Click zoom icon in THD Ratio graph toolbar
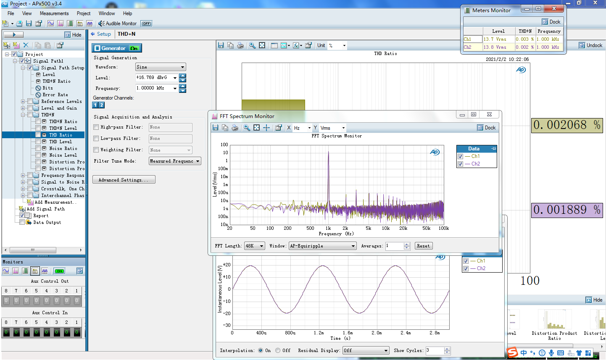Screen dimensions: 606x360 pos(252,45)
